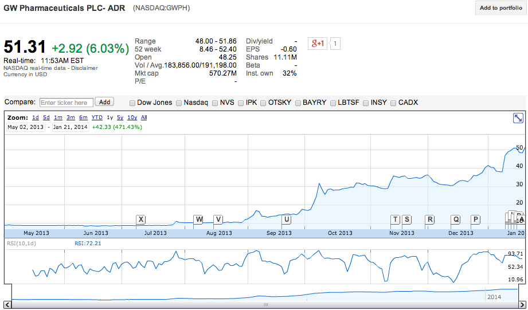Open news flag S on chart
Image resolution: width=528 pixels, height=310 pixels.
point(407,219)
